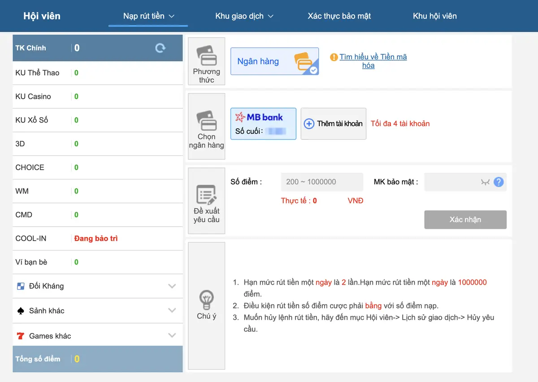The height and width of the screenshot is (382, 538).
Task: Select the Ví bạn bè row
Action: 98,262
